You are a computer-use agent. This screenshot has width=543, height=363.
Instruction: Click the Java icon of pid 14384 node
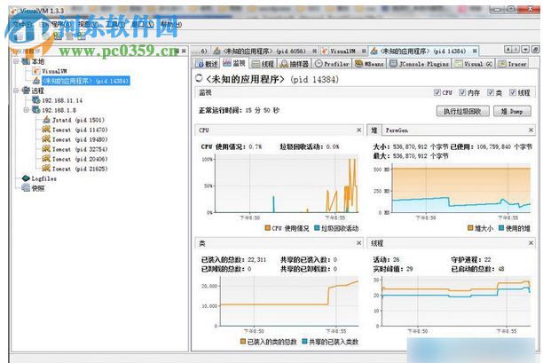coord(36,81)
